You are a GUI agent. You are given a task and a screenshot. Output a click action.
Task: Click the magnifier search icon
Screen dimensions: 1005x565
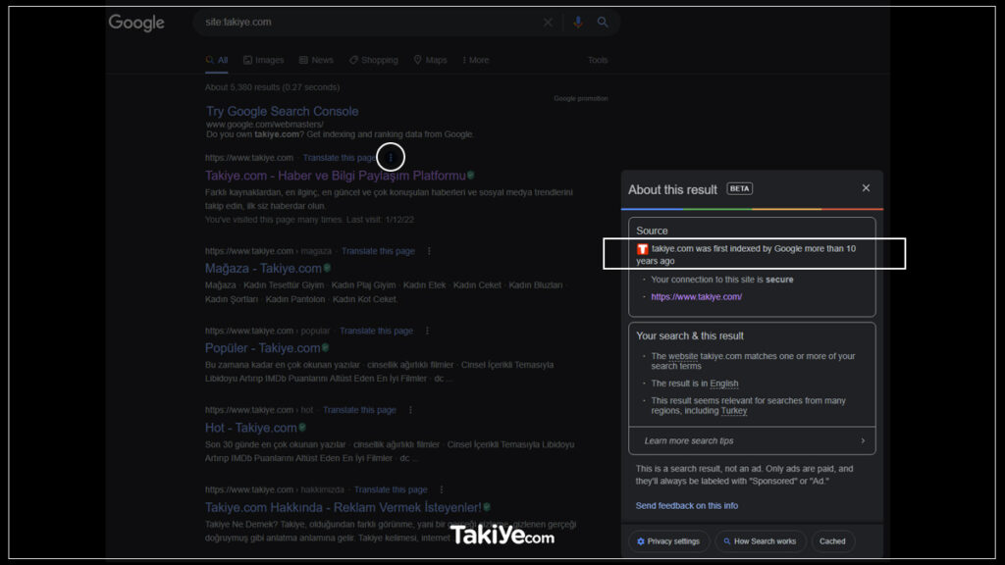tap(603, 22)
